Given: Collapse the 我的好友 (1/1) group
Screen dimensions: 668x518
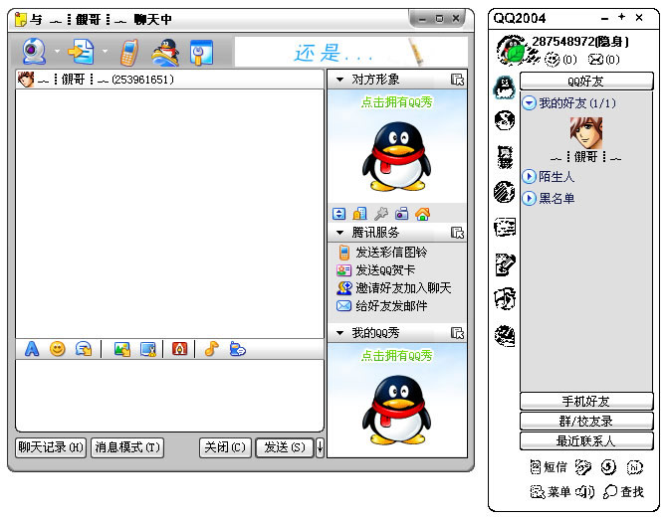Looking at the screenshot, I should (529, 103).
